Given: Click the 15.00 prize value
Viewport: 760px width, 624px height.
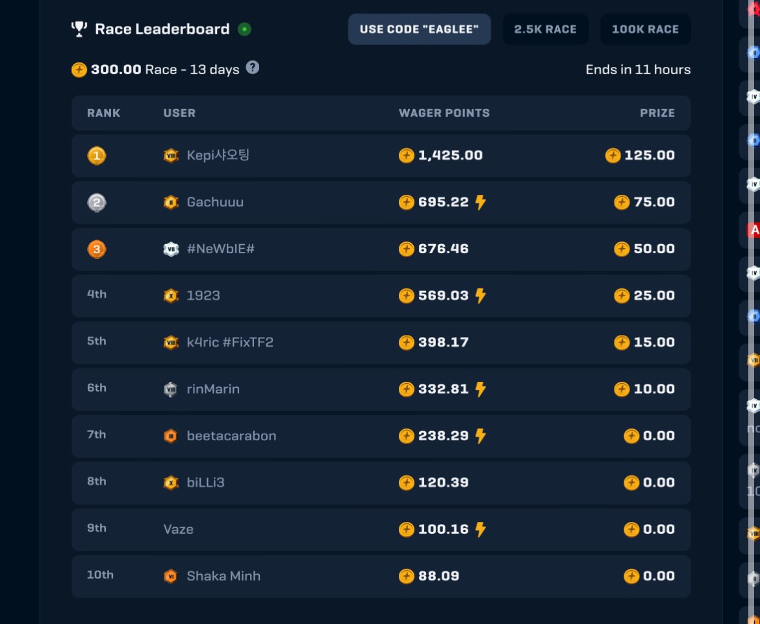Looking at the screenshot, I should tap(654, 343).
